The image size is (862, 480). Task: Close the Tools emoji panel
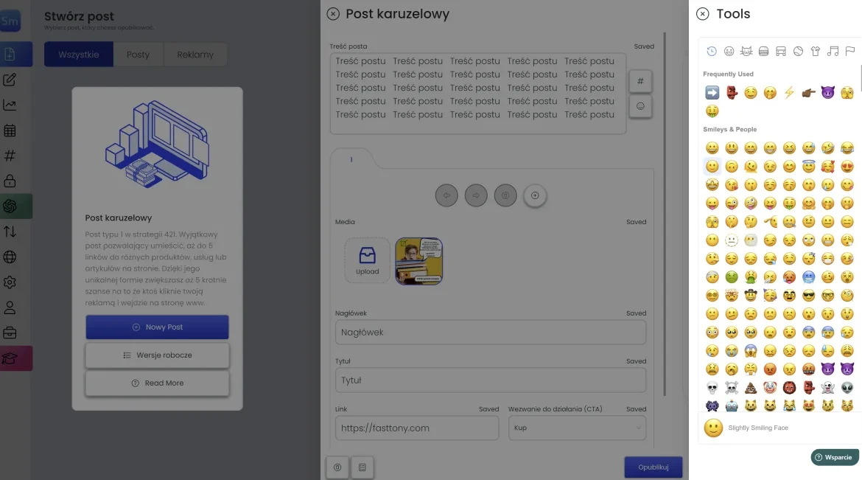click(703, 14)
